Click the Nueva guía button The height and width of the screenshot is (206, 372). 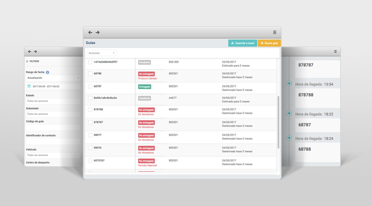coord(269,43)
